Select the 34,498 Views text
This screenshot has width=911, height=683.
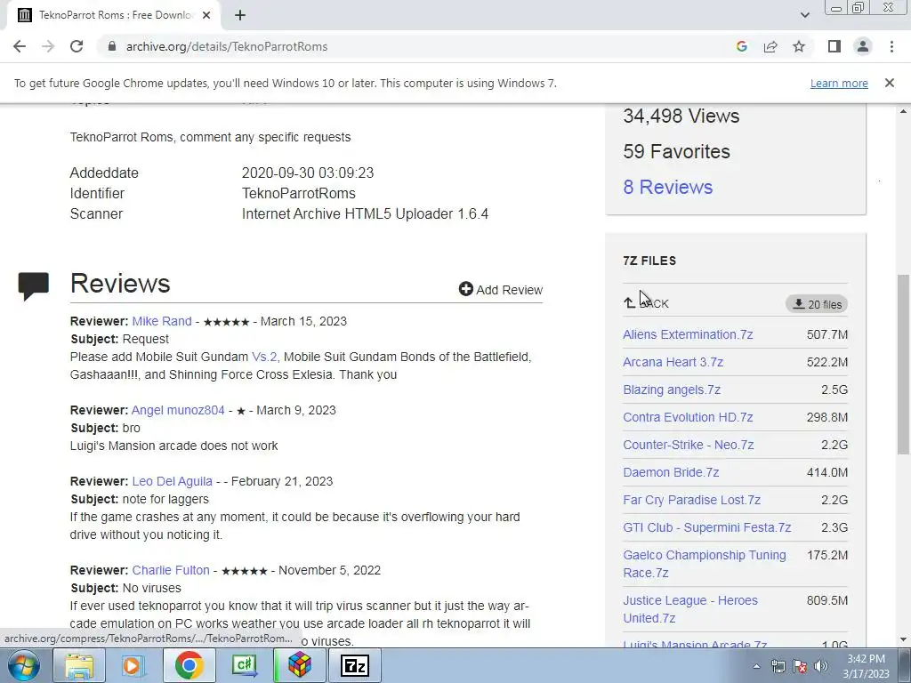coord(681,116)
